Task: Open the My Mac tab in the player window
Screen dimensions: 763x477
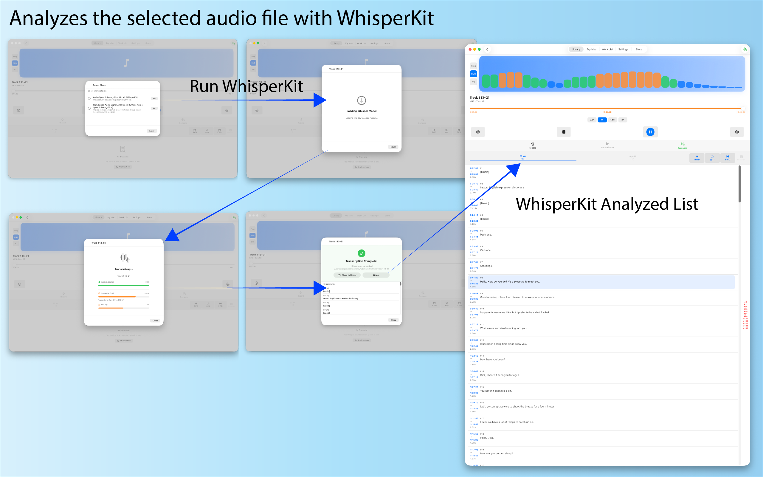Action: 592,49
